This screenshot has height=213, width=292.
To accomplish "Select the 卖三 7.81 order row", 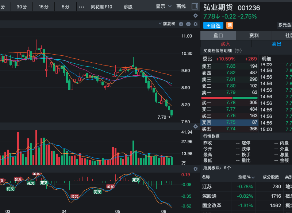I will click(x=230, y=79).
